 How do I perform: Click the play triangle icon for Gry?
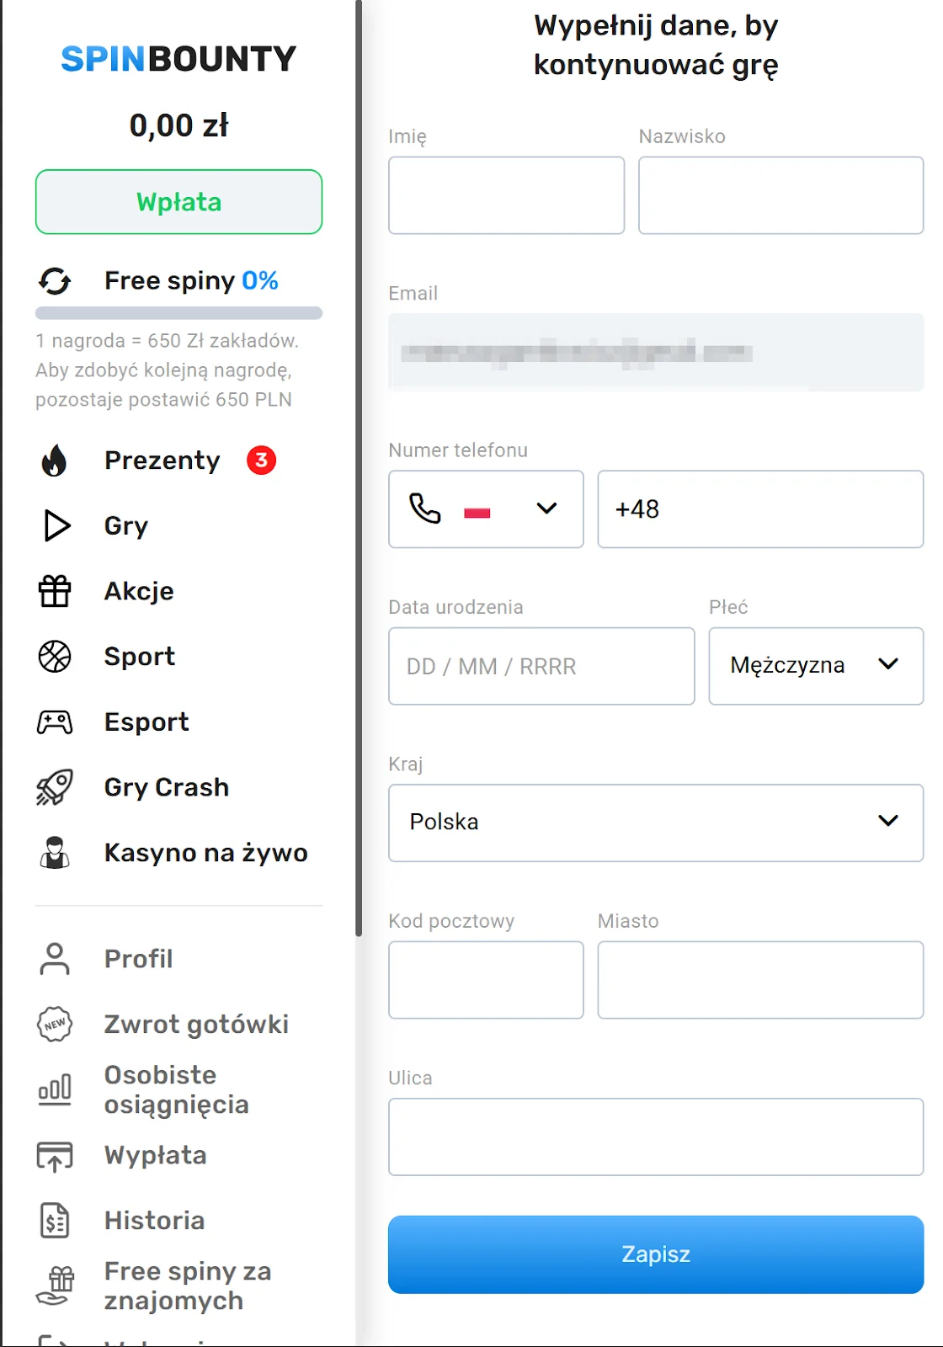pyautogui.click(x=56, y=525)
